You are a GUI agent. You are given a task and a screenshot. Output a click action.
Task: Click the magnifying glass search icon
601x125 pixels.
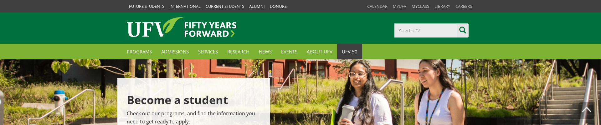tap(463, 30)
